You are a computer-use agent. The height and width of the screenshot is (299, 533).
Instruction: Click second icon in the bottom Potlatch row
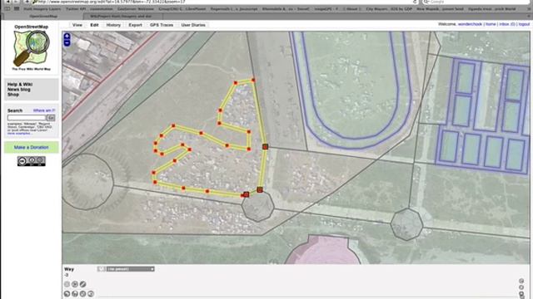pyautogui.click(x=75, y=293)
